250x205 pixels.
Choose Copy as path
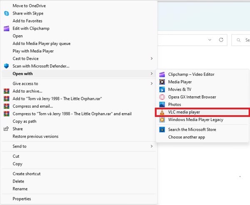click(x=25, y=121)
